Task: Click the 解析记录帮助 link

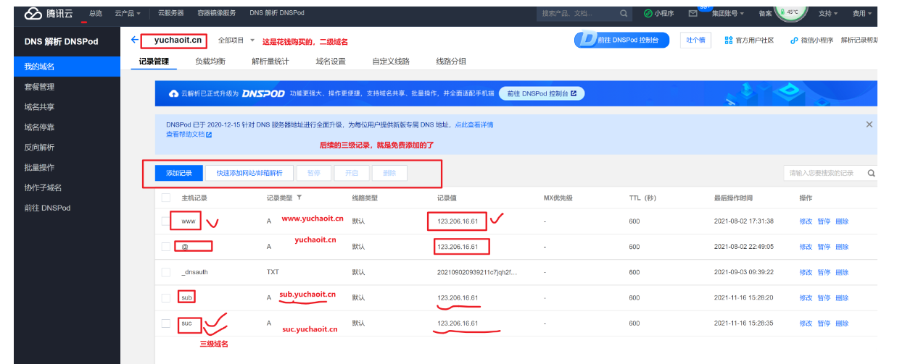Action: 859,41
